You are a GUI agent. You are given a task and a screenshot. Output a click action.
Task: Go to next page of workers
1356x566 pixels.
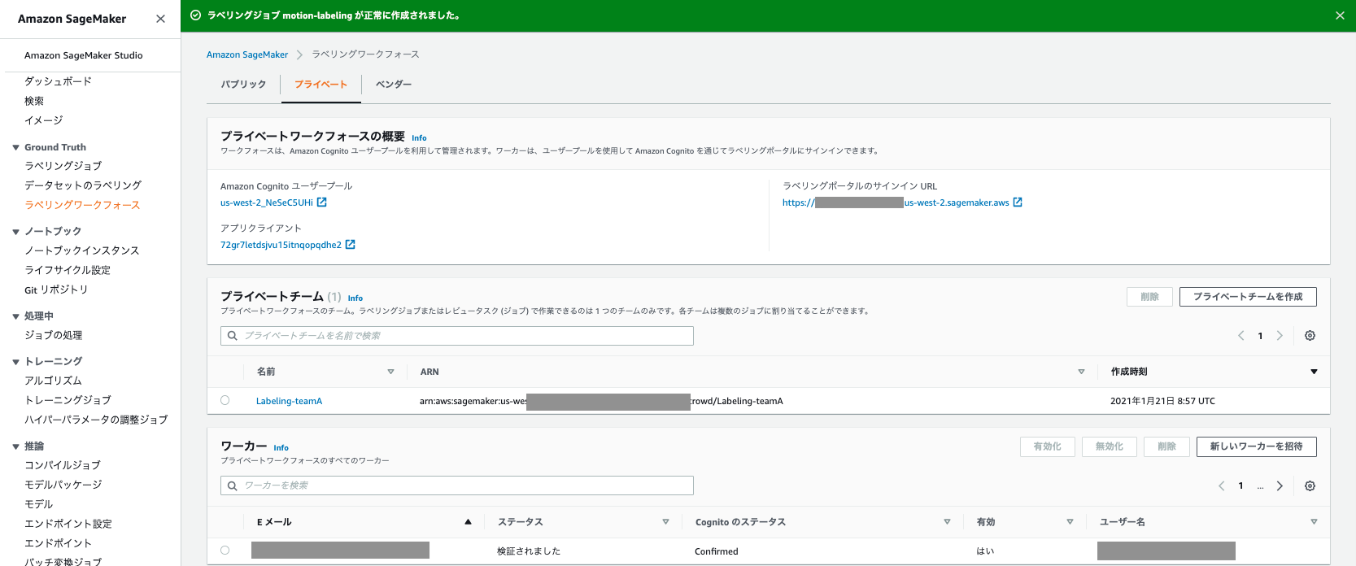[x=1280, y=485]
